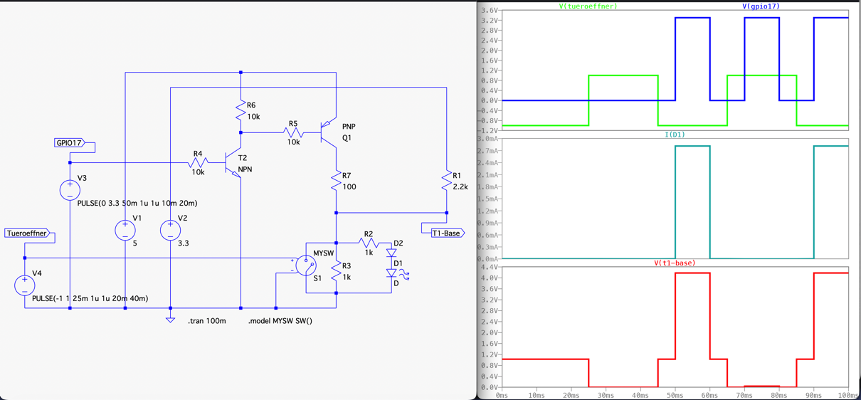Click the .tran 100m simulation directive

click(207, 321)
